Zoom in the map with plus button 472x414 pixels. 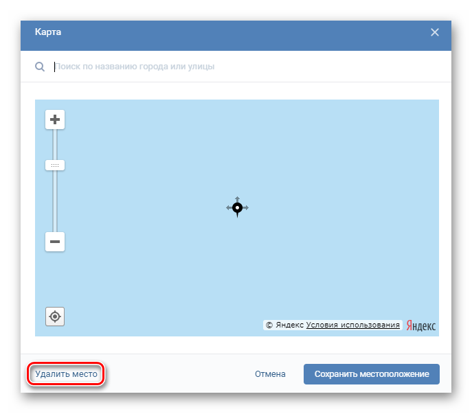point(55,119)
